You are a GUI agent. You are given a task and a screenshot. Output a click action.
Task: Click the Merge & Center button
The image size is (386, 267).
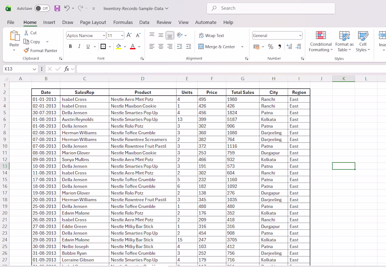coord(217,47)
